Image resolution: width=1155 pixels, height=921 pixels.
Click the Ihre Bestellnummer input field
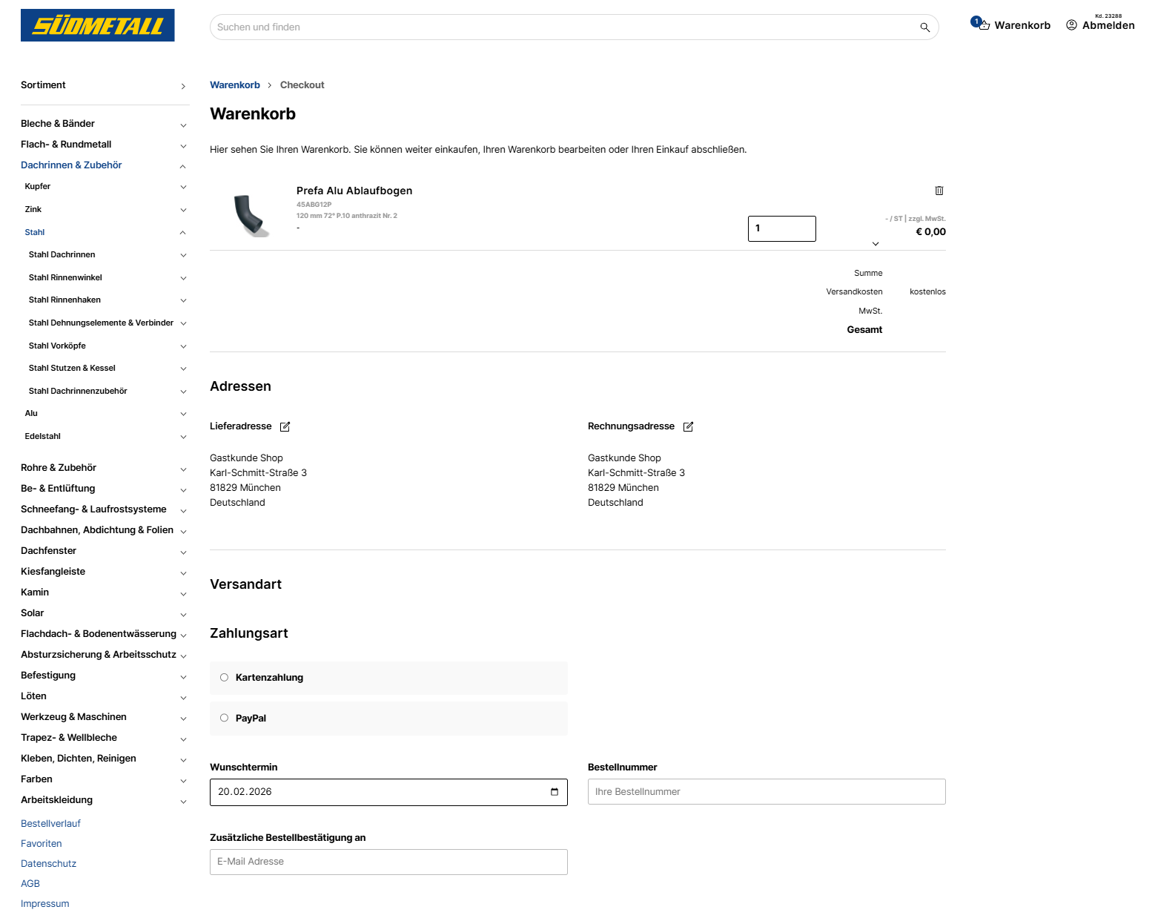coord(767,792)
